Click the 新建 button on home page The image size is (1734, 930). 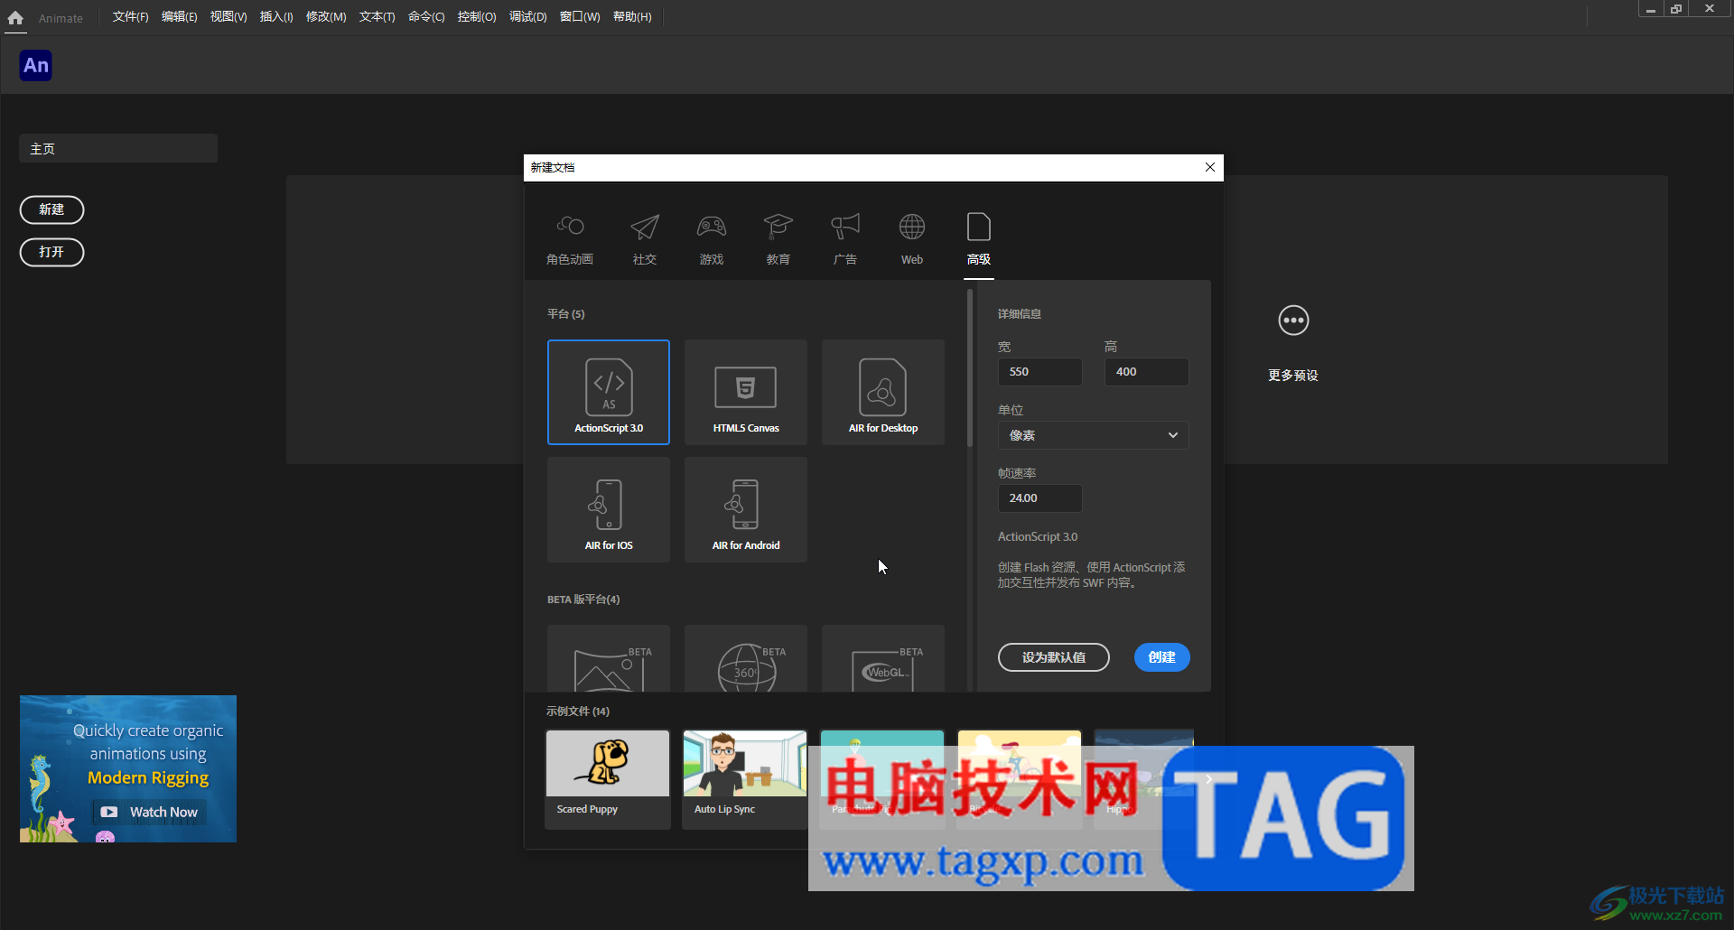[51, 209]
